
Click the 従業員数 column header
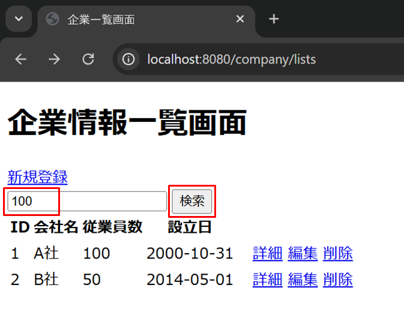[x=112, y=227]
